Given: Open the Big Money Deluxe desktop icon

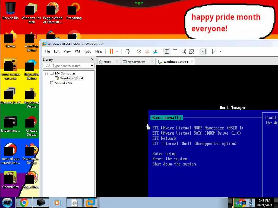Looking at the screenshot, I should click(31, 97).
